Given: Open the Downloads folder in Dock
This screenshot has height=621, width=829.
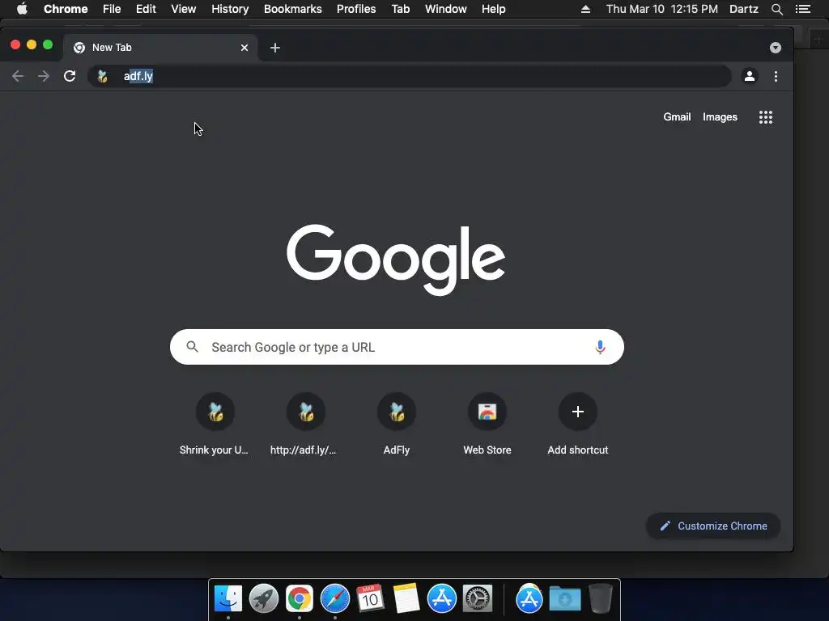Looking at the screenshot, I should tap(564, 598).
